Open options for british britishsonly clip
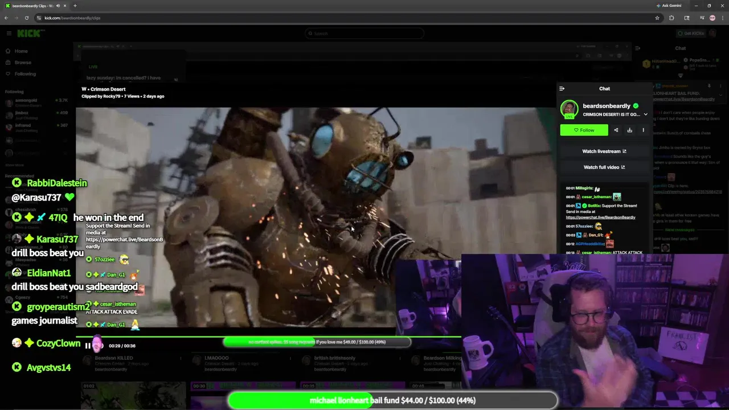The height and width of the screenshot is (410, 729). pos(400,359)
